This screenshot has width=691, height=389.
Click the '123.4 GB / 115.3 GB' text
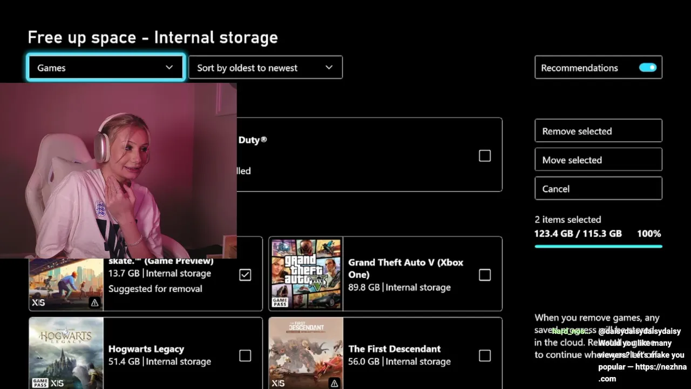578,233
